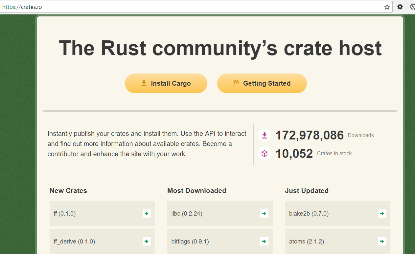Click the pink download icon beside 172,978,086
The image size is (415, 254).
pos(265,135)
